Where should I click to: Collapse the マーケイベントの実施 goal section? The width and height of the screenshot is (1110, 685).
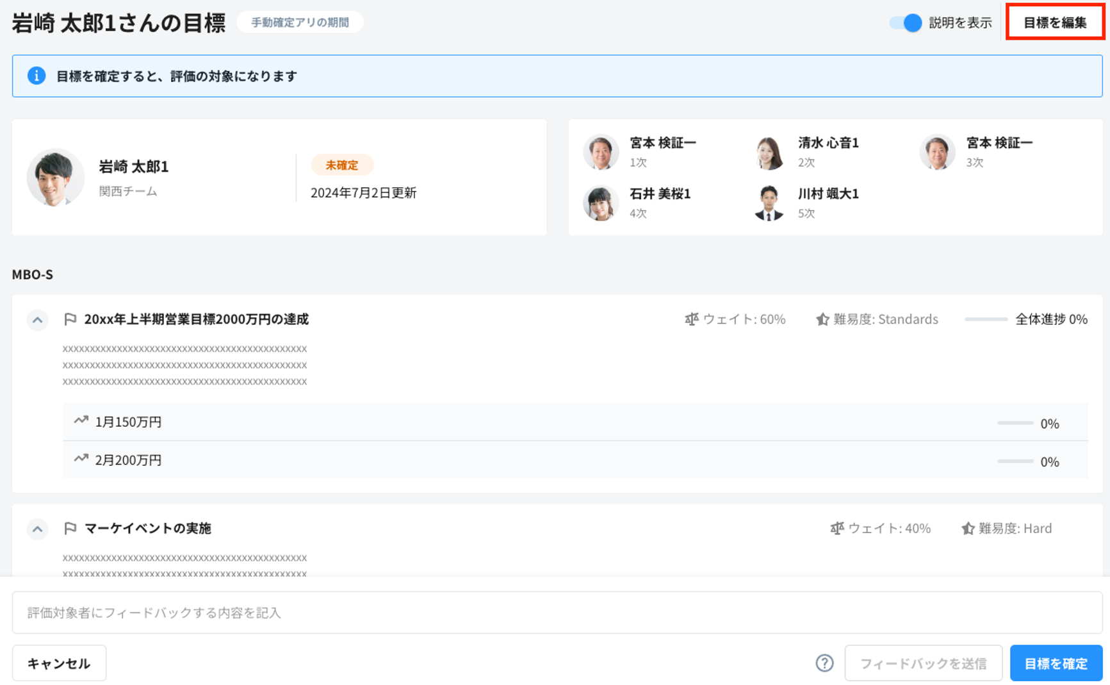[x=38, y=529]
